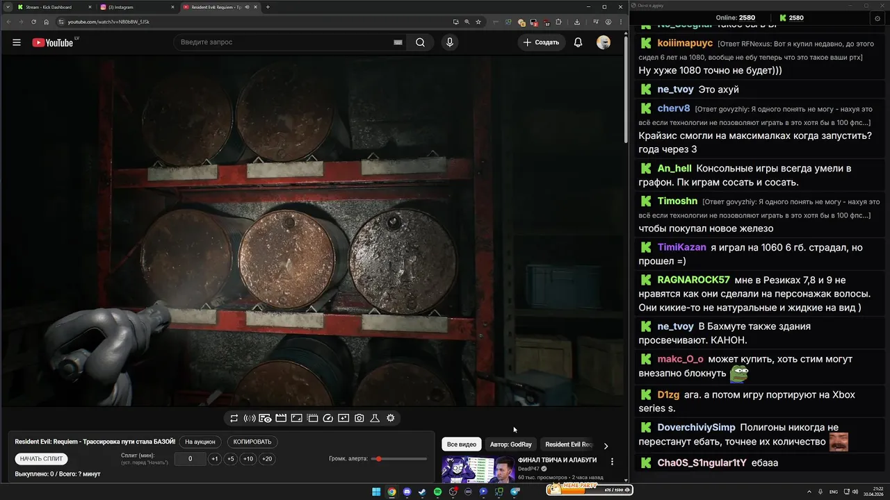Open Windows Start menu
The height and width of the screenshot is (500, 890).
pos(376,492)
